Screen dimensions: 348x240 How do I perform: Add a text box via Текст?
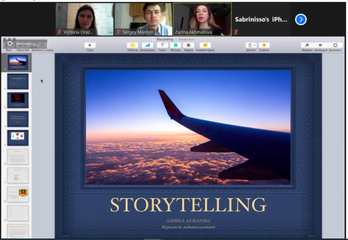pyautogui.click(x=162, y=45)
